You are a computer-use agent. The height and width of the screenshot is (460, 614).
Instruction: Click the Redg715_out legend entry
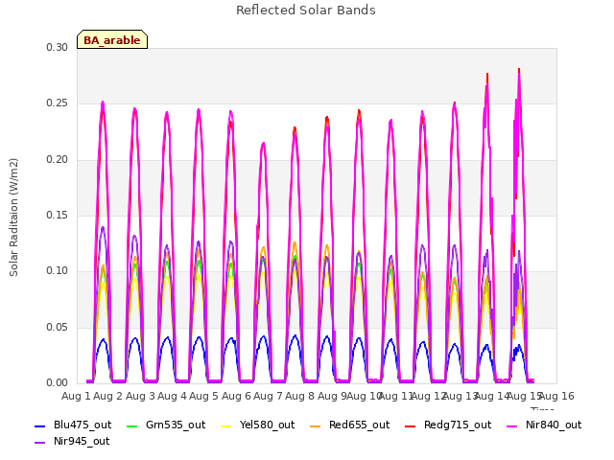click(x=448, y=425)
